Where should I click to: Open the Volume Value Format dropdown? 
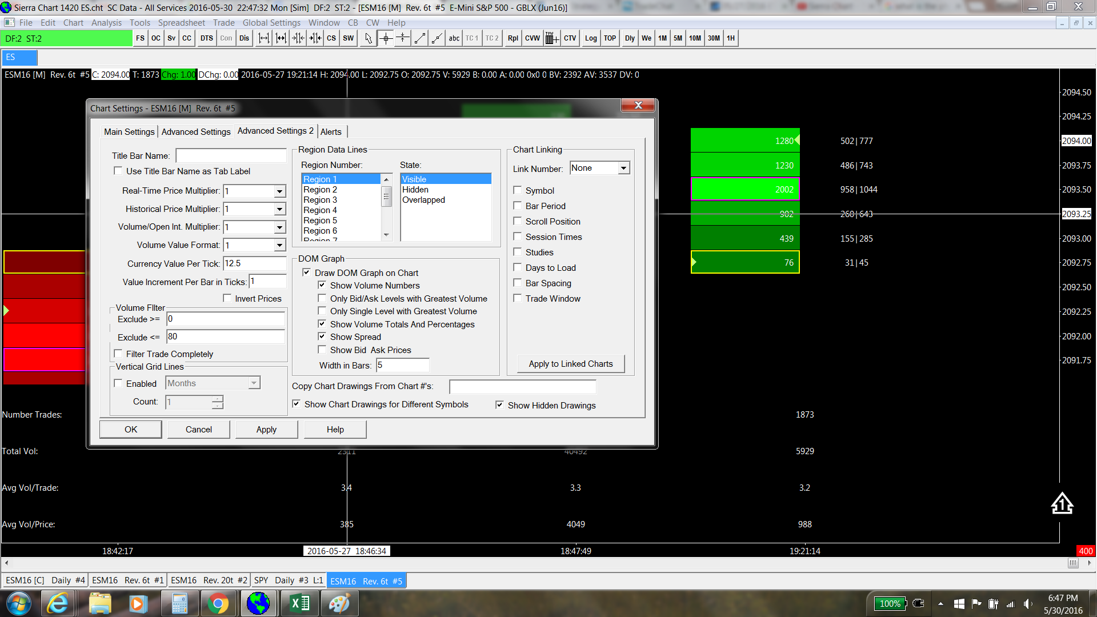coord(279,245)
